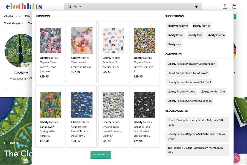Open Liberty Fabrics Piccadilly Cotton Poplin category

pos(191,64)
